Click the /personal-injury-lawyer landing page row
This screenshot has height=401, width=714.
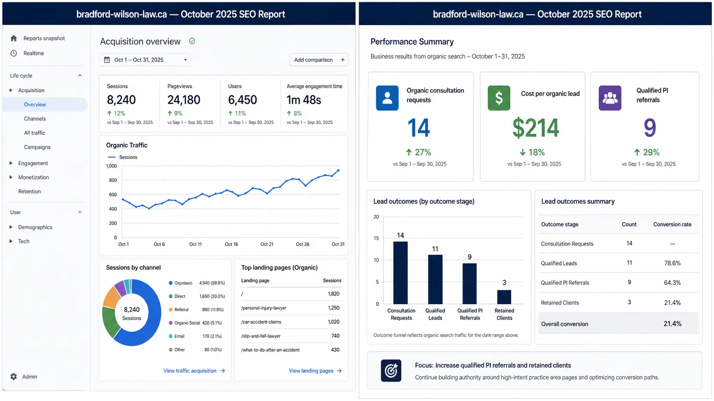pos(290,308)
